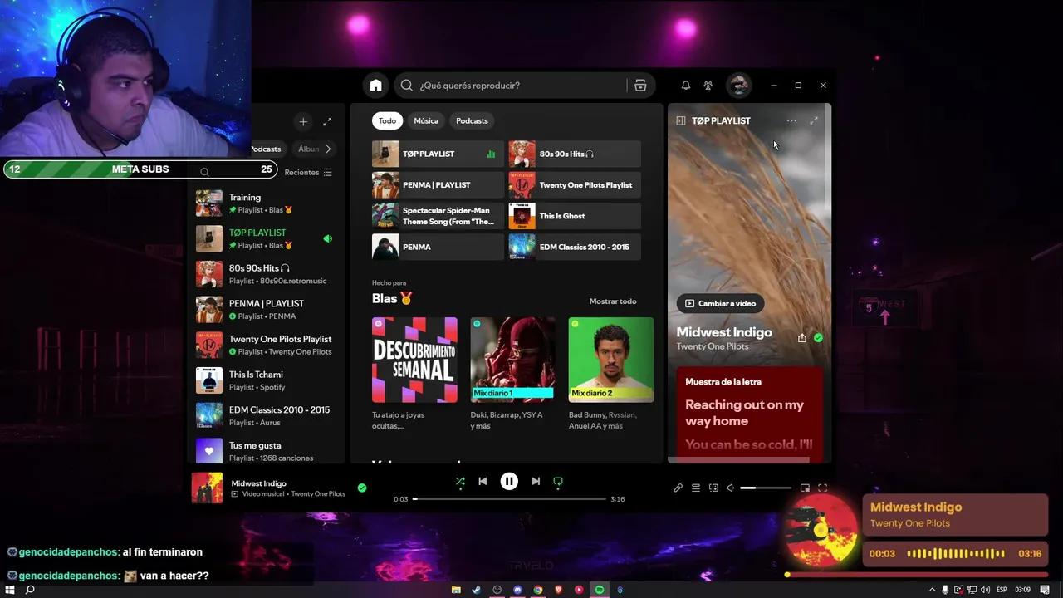Click 'Cambiar a video' button
Screen dimensions: 1063x598
pos(720,303)
